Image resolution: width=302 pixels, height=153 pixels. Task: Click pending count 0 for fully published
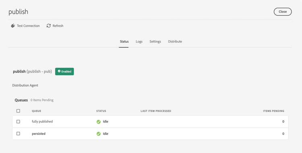[283, 122]
